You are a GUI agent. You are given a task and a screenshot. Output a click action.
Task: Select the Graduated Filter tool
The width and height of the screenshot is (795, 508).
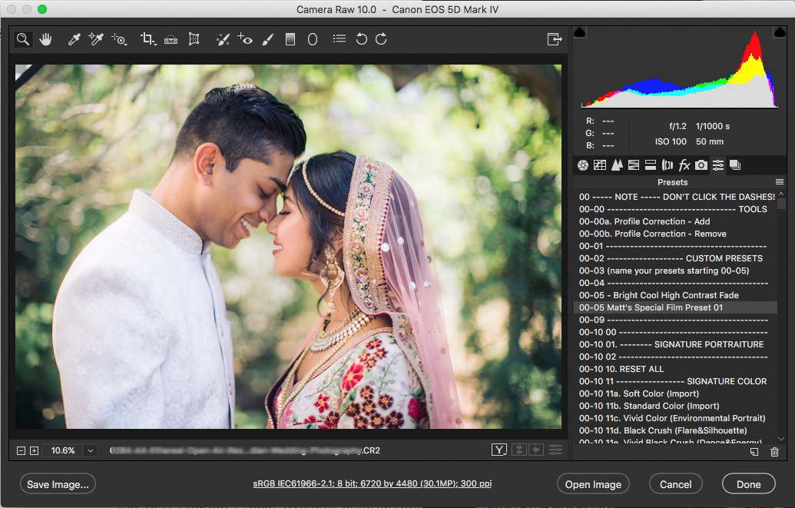tap(290, 39)
